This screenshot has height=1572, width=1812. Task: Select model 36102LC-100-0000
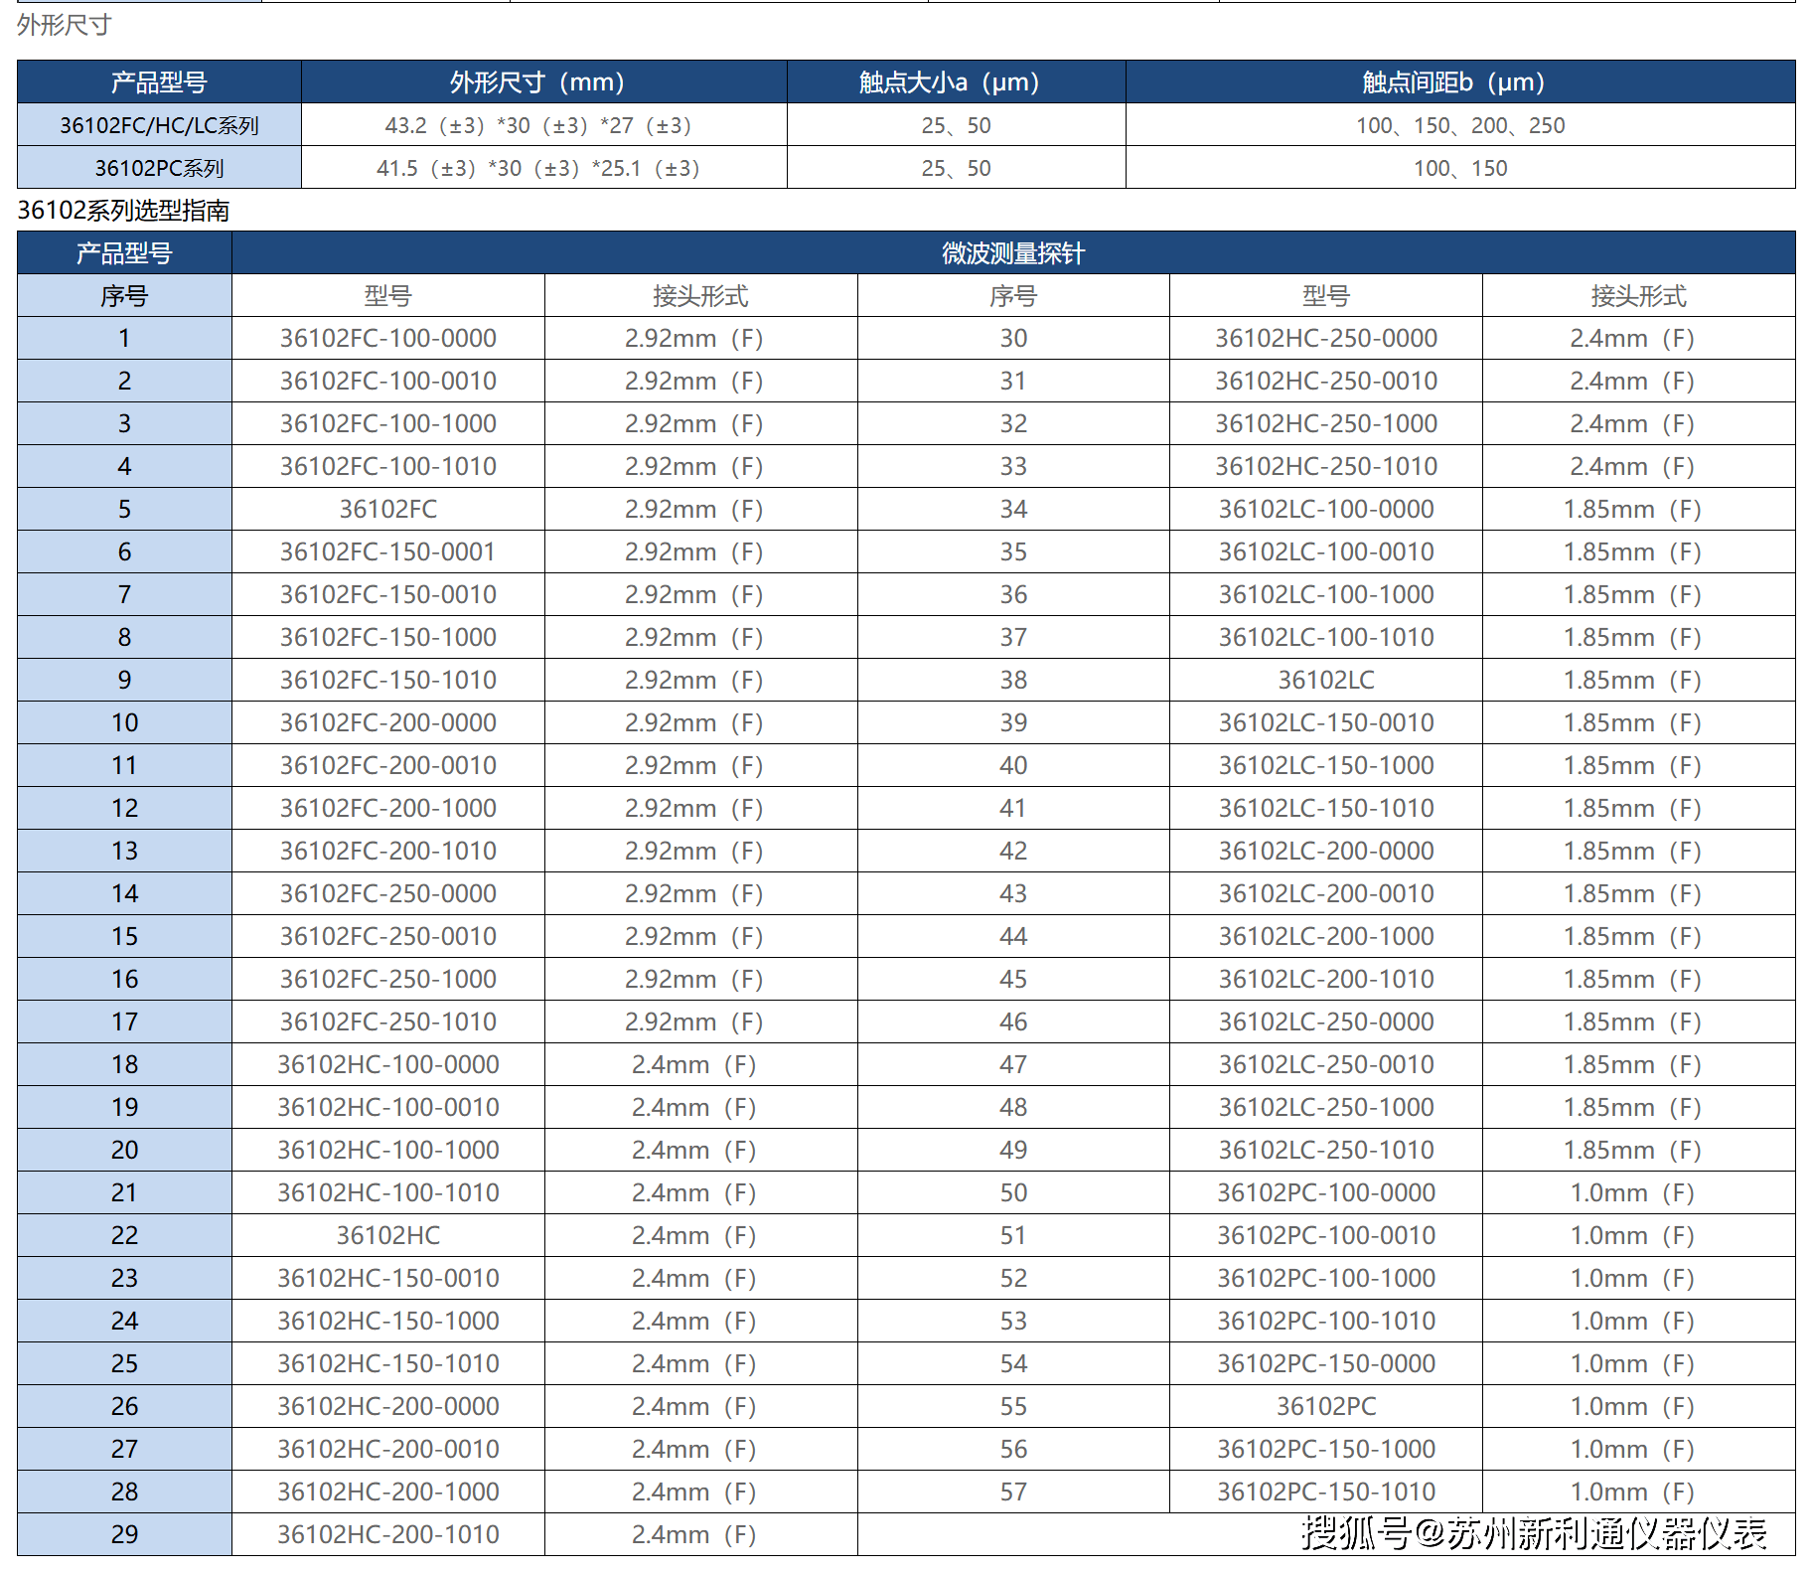(x=1326, y=509)
